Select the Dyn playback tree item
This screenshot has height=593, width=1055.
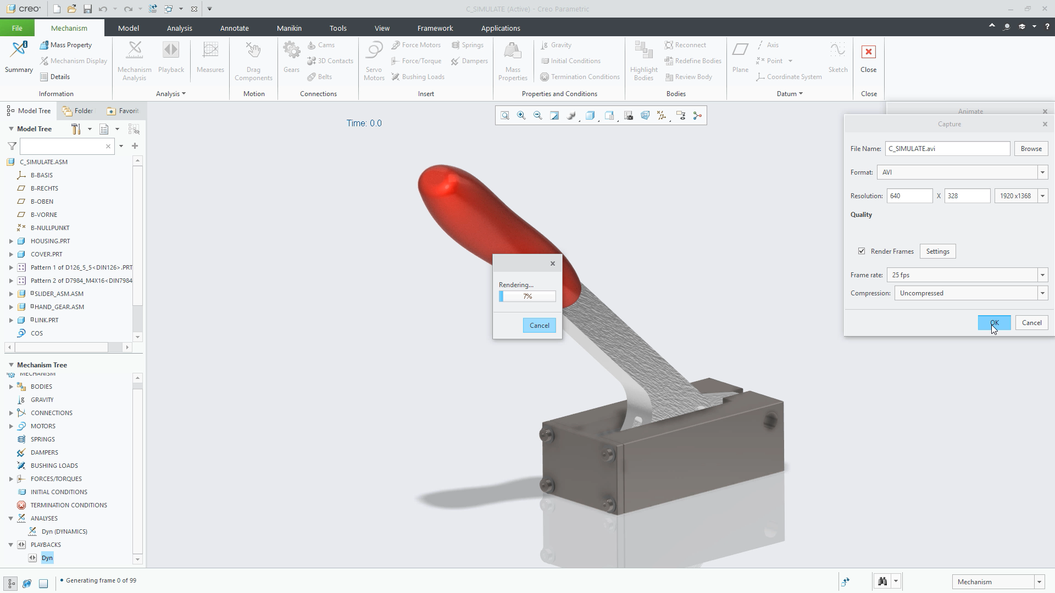47,558
